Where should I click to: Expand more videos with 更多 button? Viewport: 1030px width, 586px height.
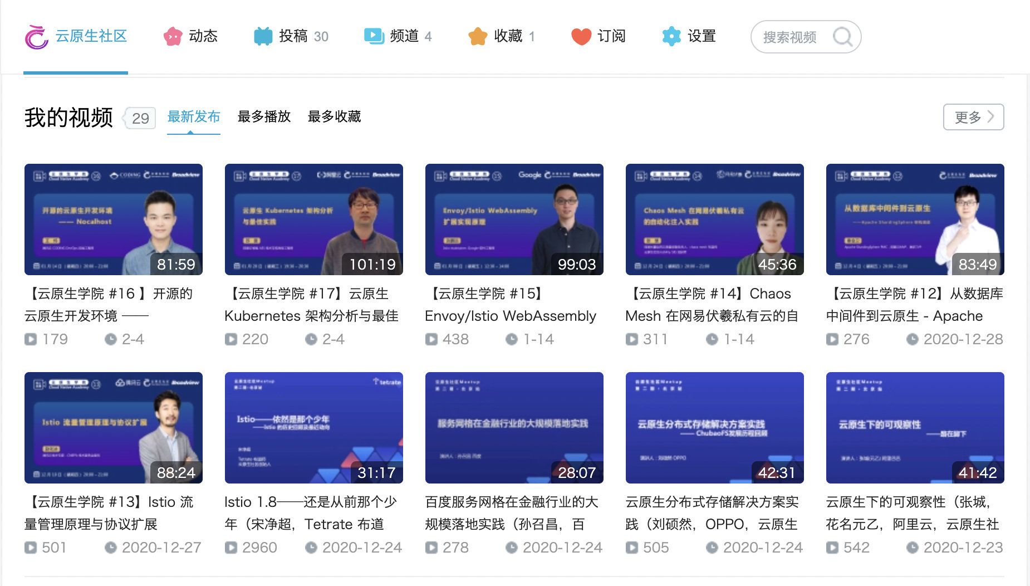[973, 117]
